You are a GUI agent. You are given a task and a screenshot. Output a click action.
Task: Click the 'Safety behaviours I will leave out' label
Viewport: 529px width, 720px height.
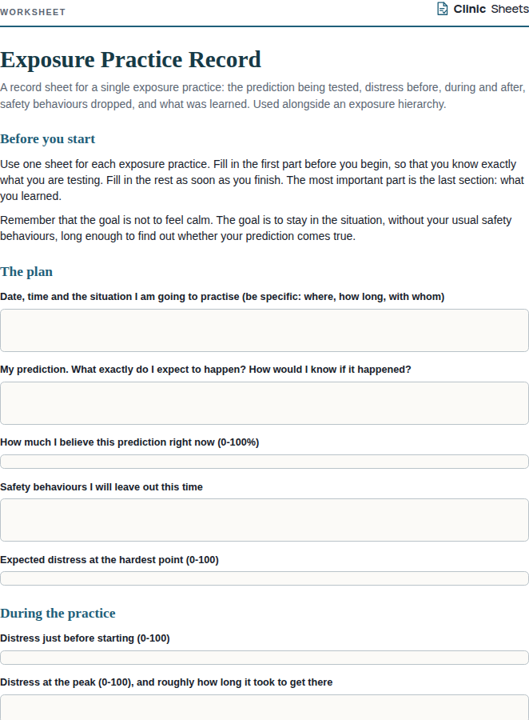(x=101, y=487)
